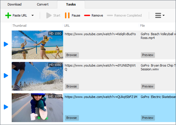Select the sand splash golf thumbnail

(x=37, y=76)
